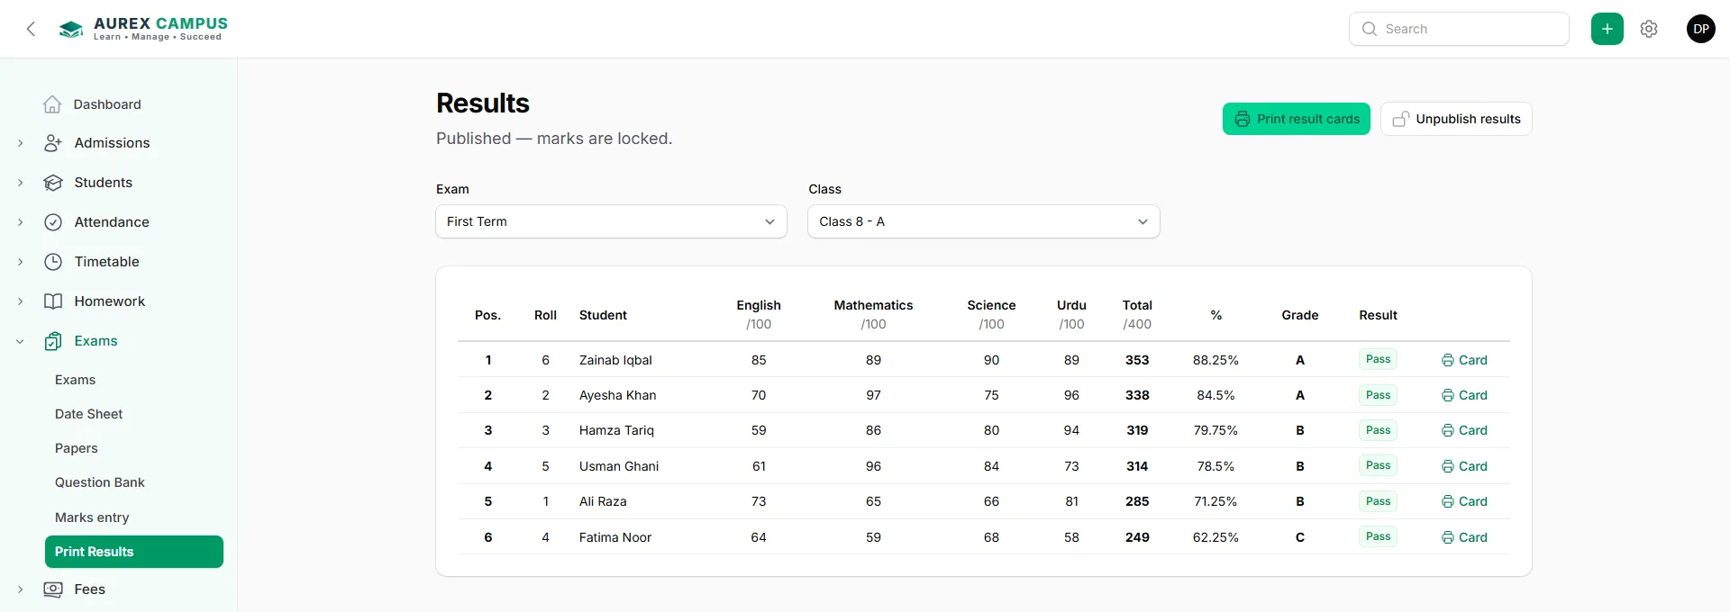Click total marks 353

click(1137, 360)
